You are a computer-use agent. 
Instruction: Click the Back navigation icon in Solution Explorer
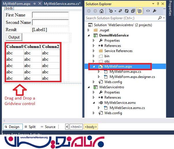(x=89, y=11)
